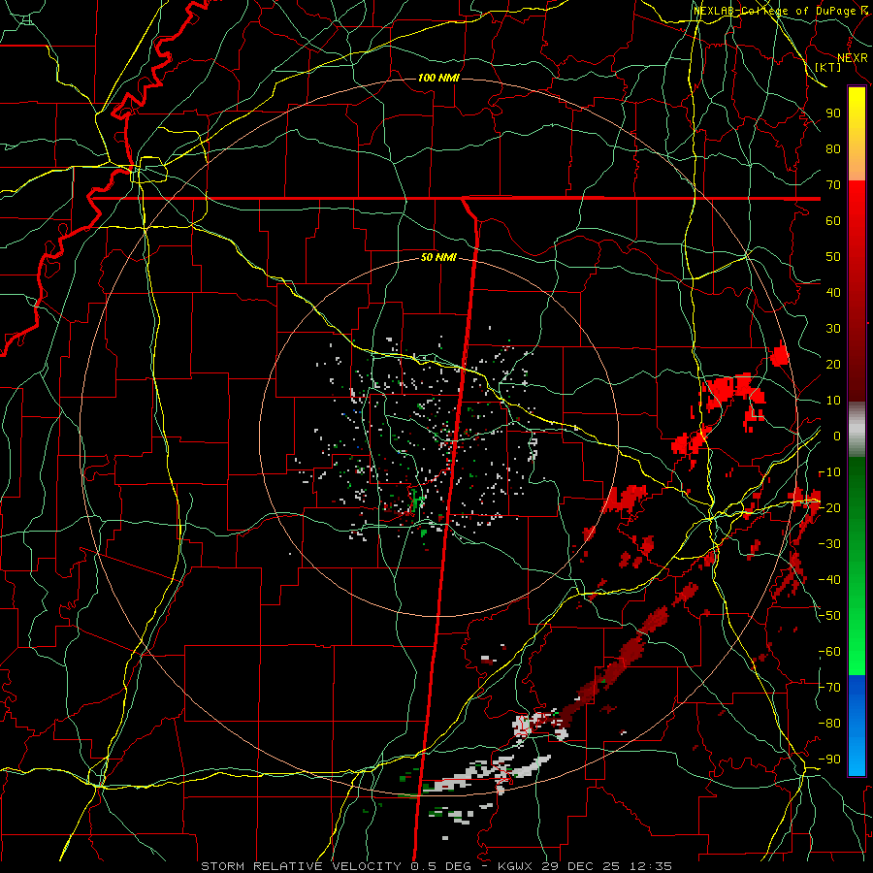Click the positive 80 value on velocity scale
This screenshot has width=873, height=873.
[x=833, y=148]
